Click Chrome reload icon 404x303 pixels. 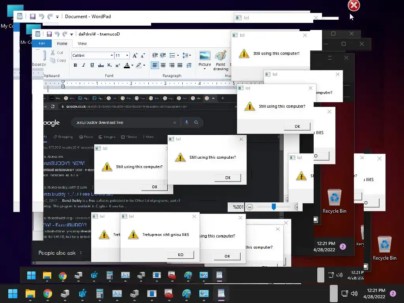point(53,107)
